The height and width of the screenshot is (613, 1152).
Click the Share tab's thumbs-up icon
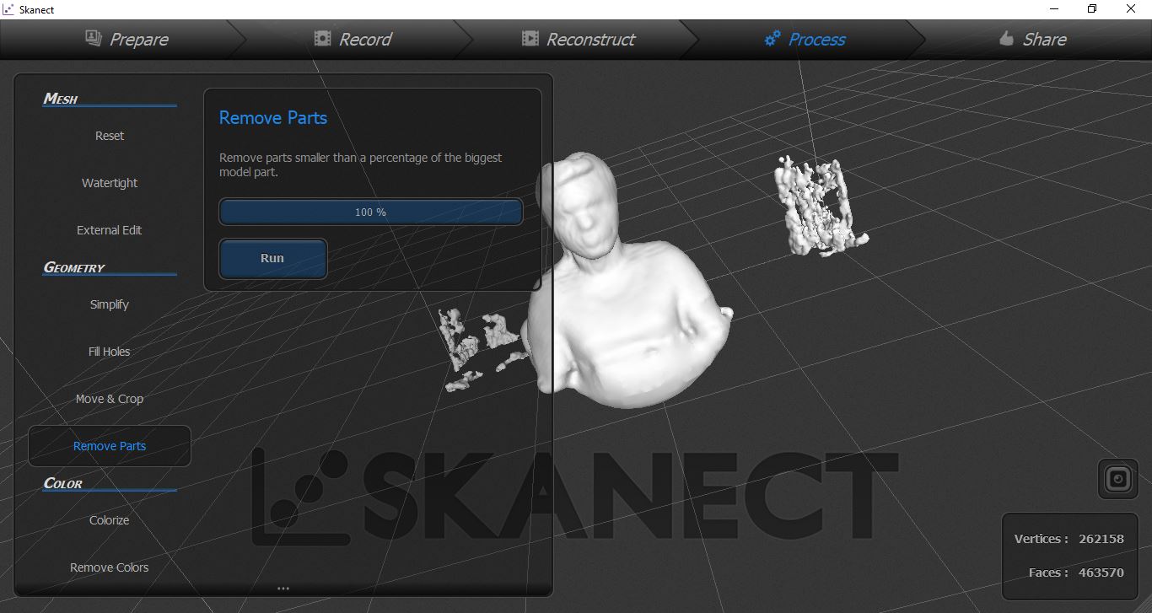point(1006,39)
